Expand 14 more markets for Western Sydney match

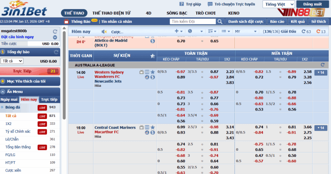coord(321,73)
